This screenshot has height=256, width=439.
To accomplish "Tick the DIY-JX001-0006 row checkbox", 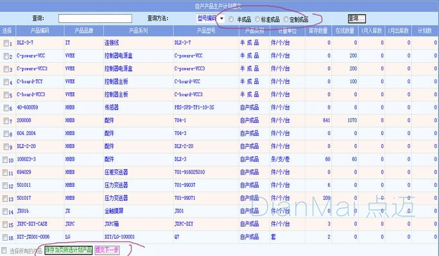I will click(6, 237).
